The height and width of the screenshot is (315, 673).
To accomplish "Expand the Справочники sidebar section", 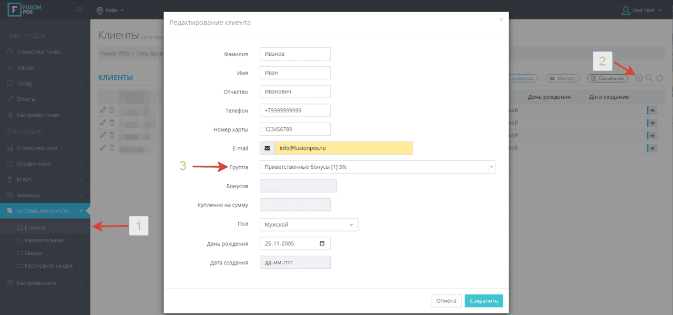I will click(x=45, y=164).
